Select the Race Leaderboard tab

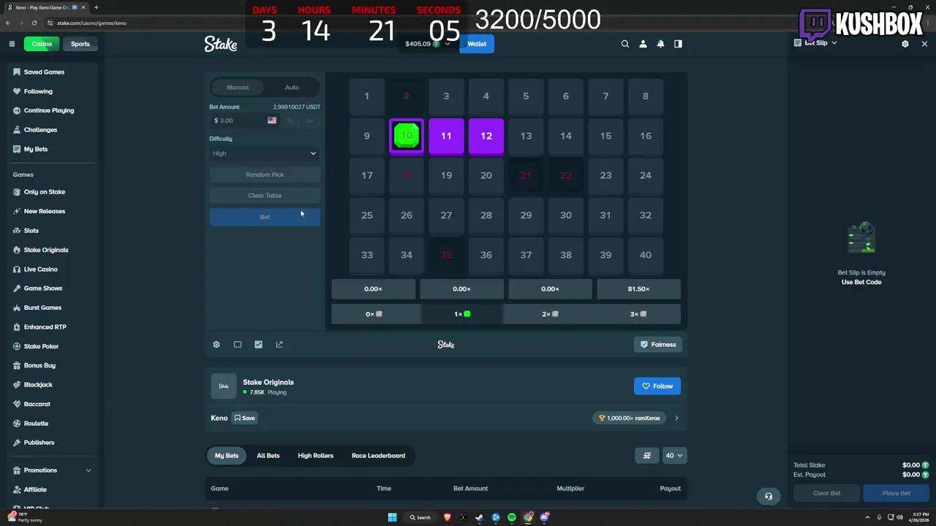click(x=378, y=455)
